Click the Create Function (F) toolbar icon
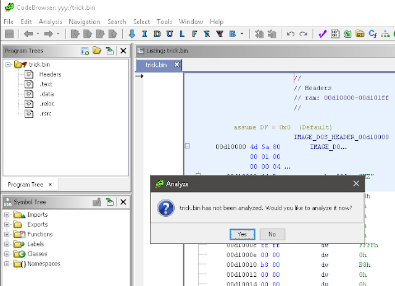The image size is (395, 286). click(x=194, y=34)
